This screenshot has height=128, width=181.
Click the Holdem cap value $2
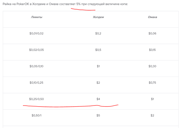coord(98,83)
